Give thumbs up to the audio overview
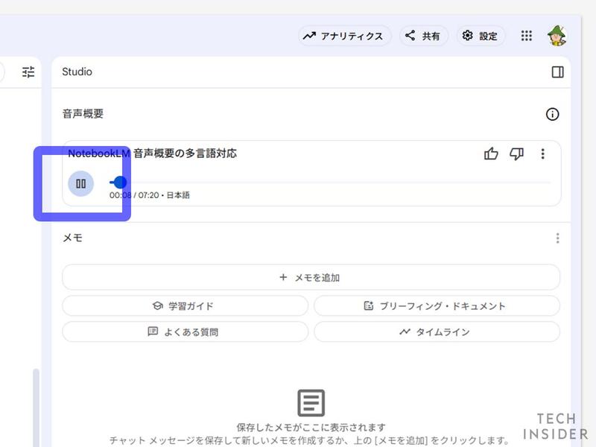Screen dimensions: 596x447 pos(492,154)
